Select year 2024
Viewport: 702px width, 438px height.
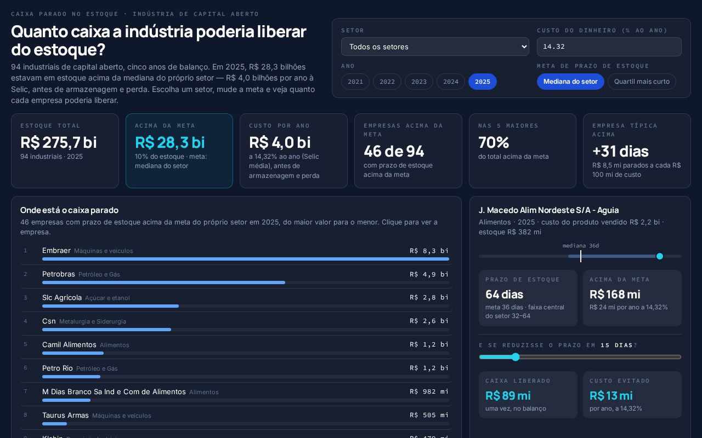(451, 82)
